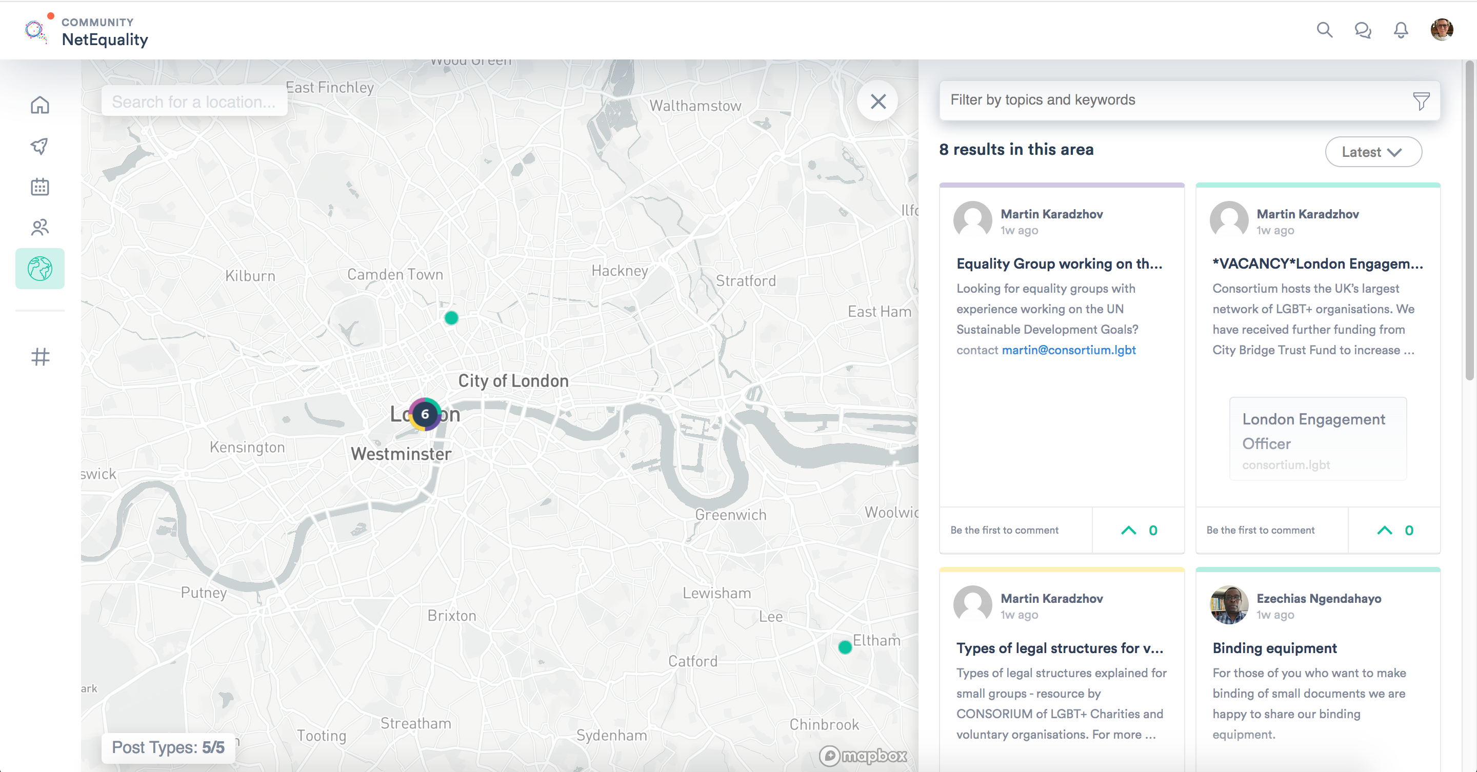Open 'Types of legal structures for v...' post
The image size is (1477, 772).
pos(1060,648)
